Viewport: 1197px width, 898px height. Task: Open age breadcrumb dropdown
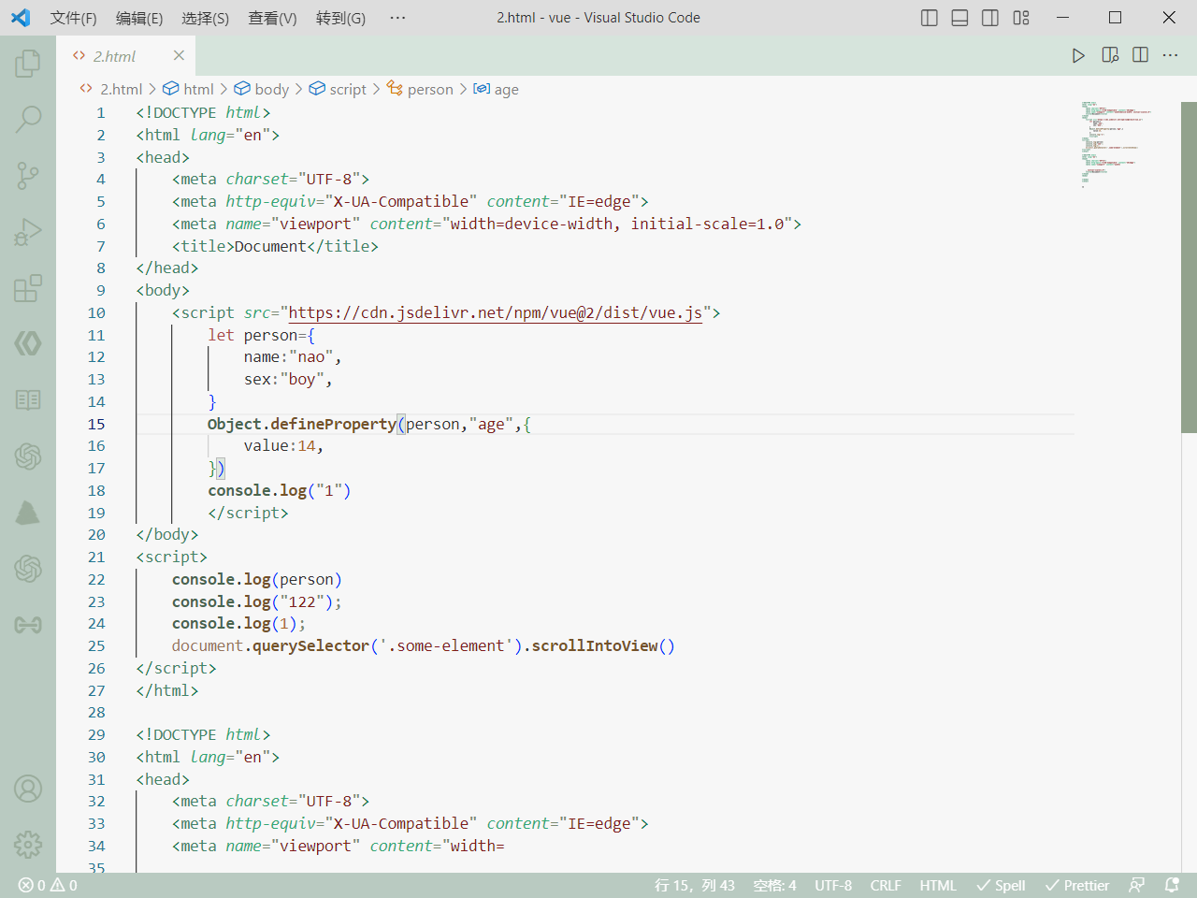[496, 89]
